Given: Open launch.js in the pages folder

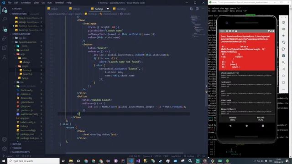Looking at the screenshot, I should click(28, 74).
